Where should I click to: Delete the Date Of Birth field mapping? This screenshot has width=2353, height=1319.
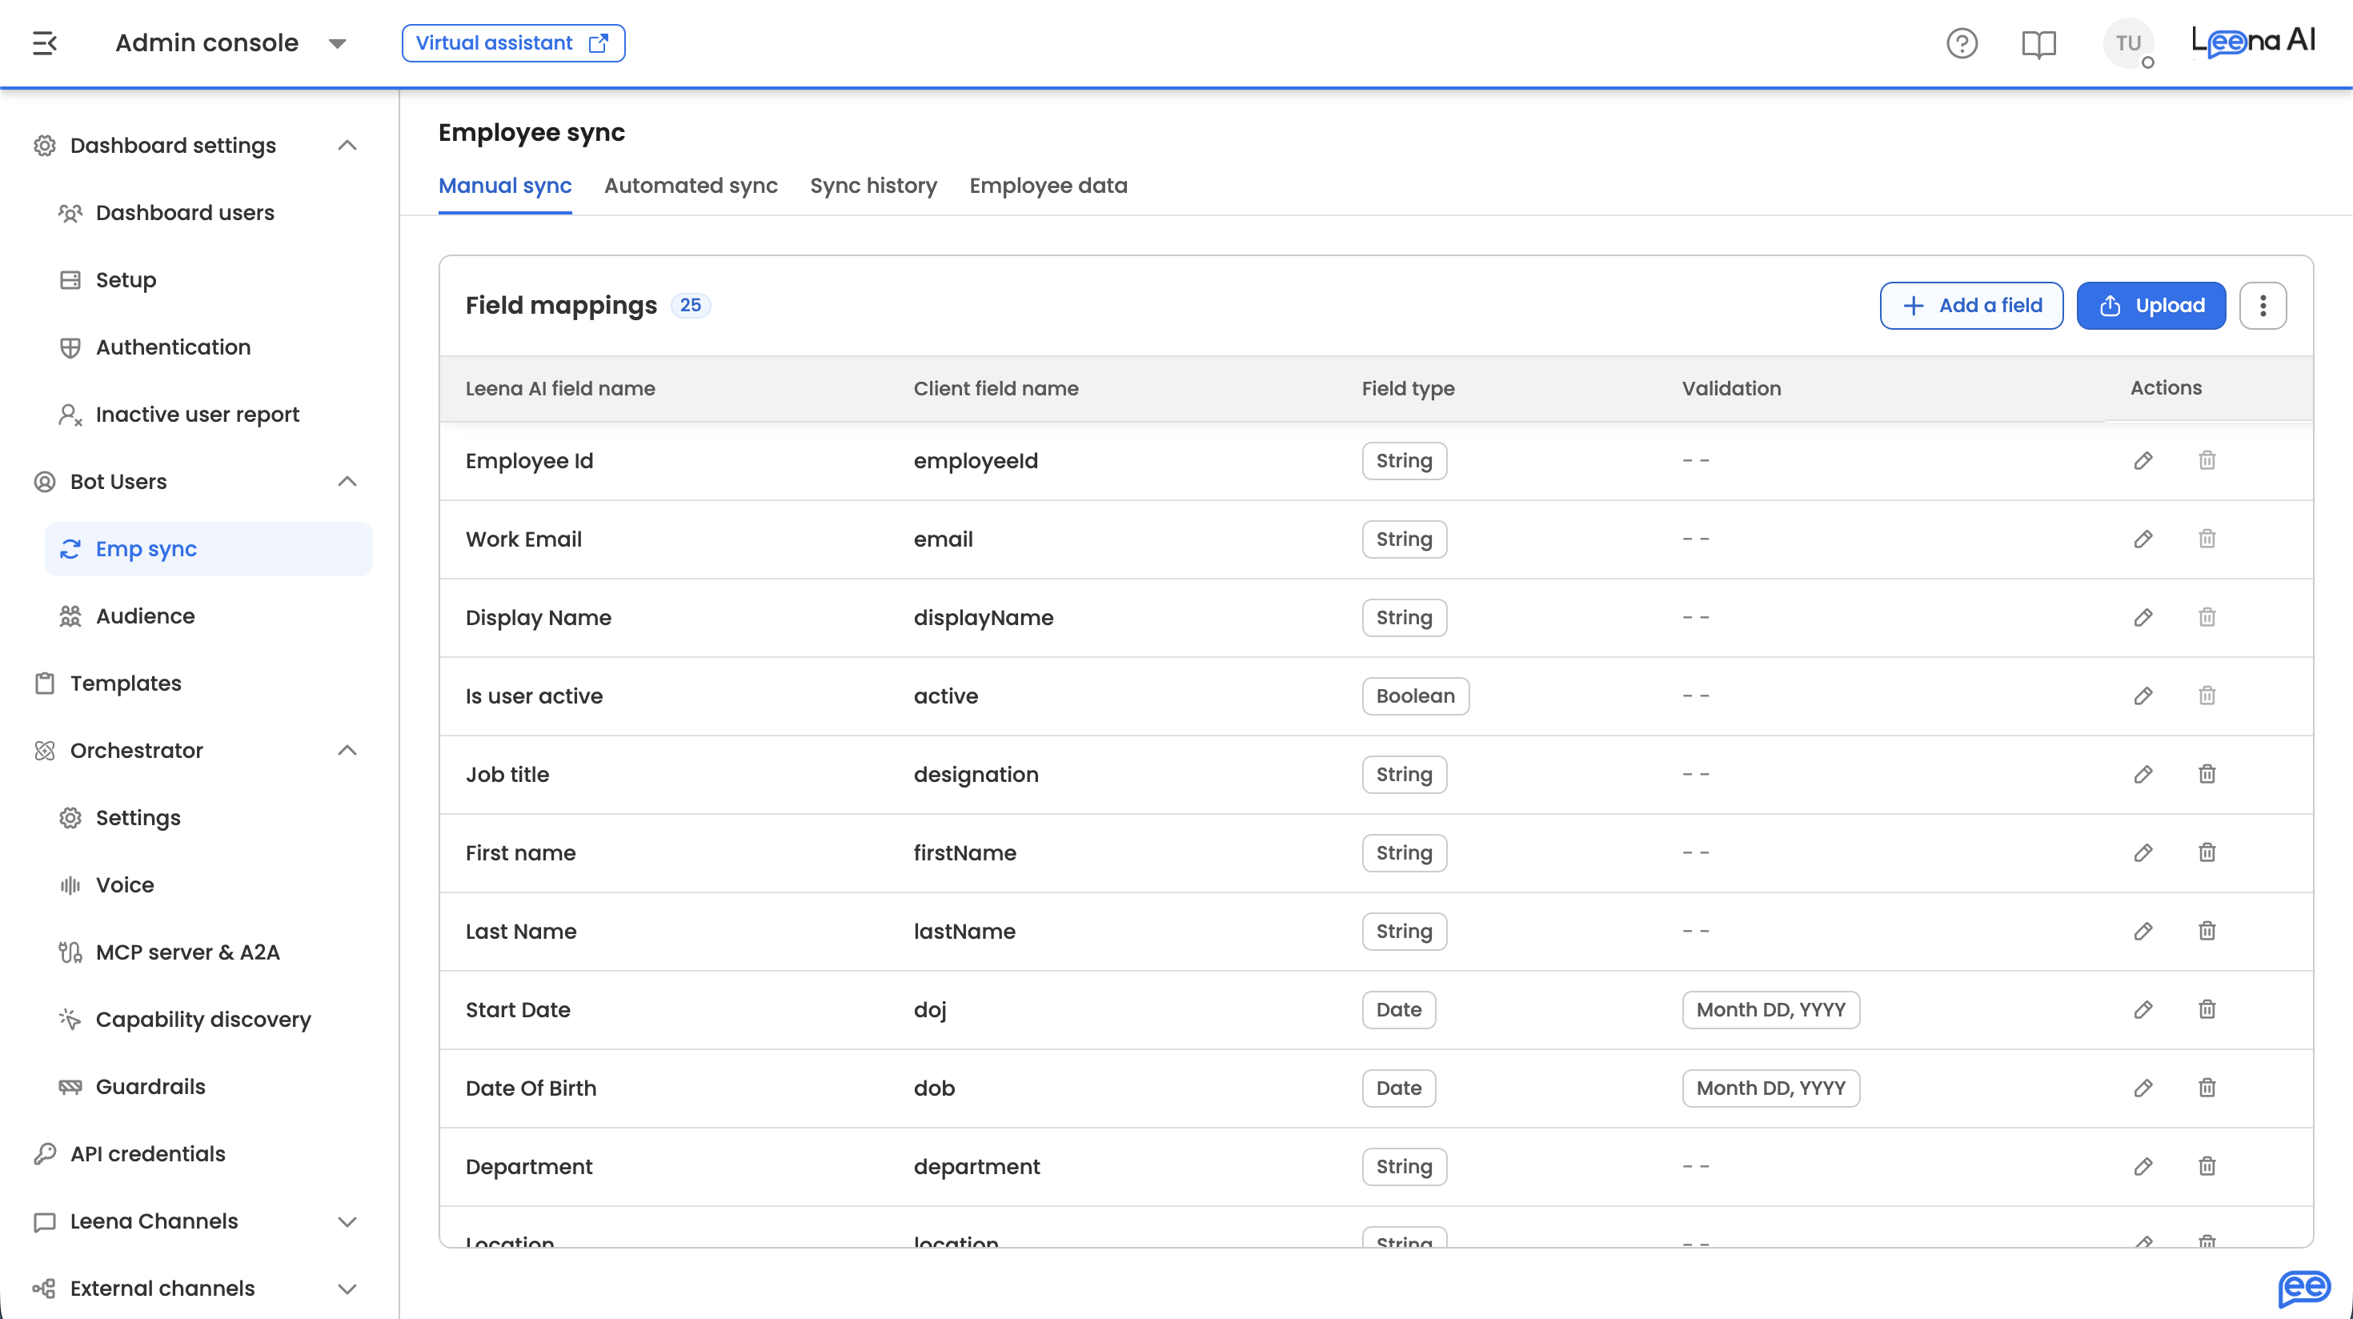tap(2207, 1088)
